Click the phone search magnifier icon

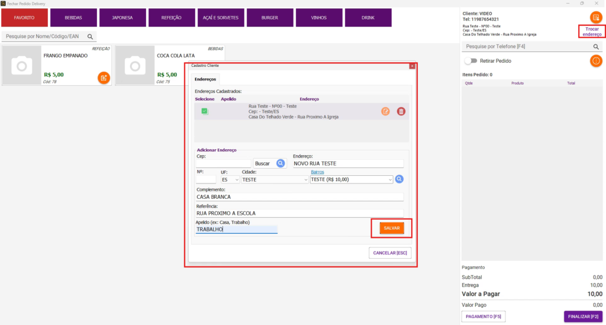point(596,46)
